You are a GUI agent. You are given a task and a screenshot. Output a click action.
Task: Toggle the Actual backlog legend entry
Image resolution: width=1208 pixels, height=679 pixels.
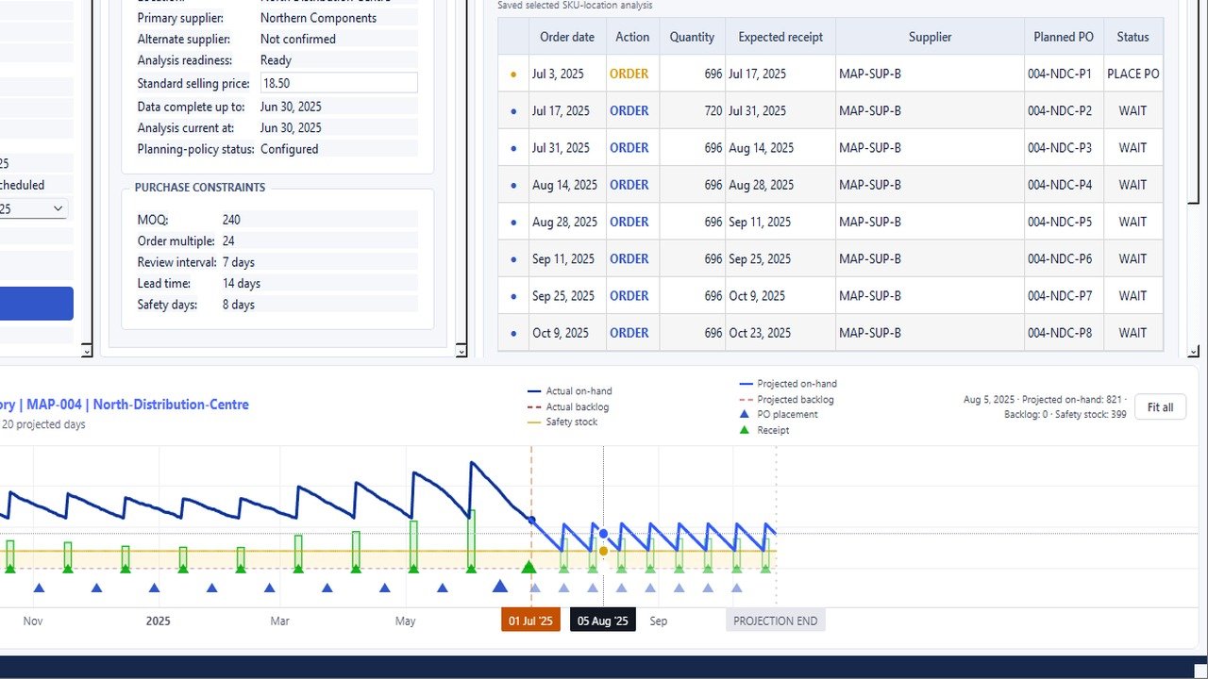coord(568,406)
